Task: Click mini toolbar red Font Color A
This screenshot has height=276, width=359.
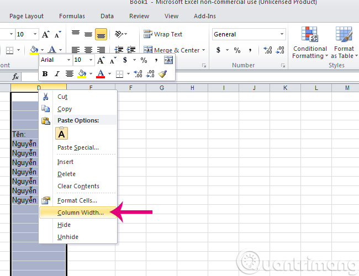Action: coord(101,73)
